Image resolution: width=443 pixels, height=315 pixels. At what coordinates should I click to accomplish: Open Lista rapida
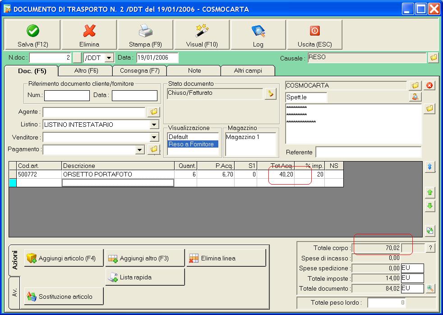tap(145, 277)
